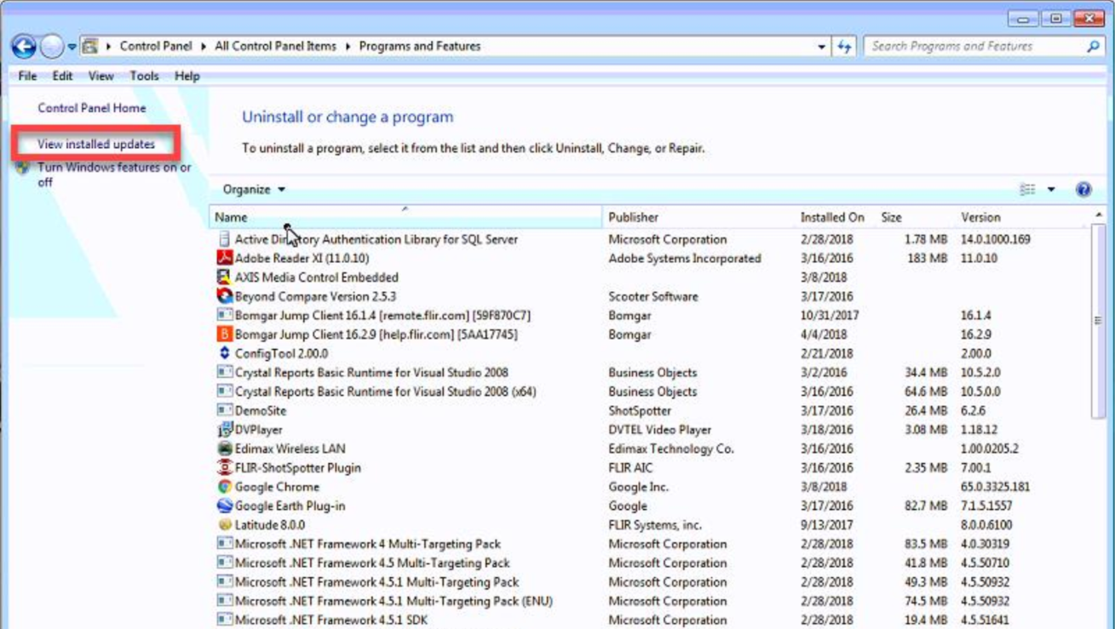Open the address bar history dropdown

821,47
